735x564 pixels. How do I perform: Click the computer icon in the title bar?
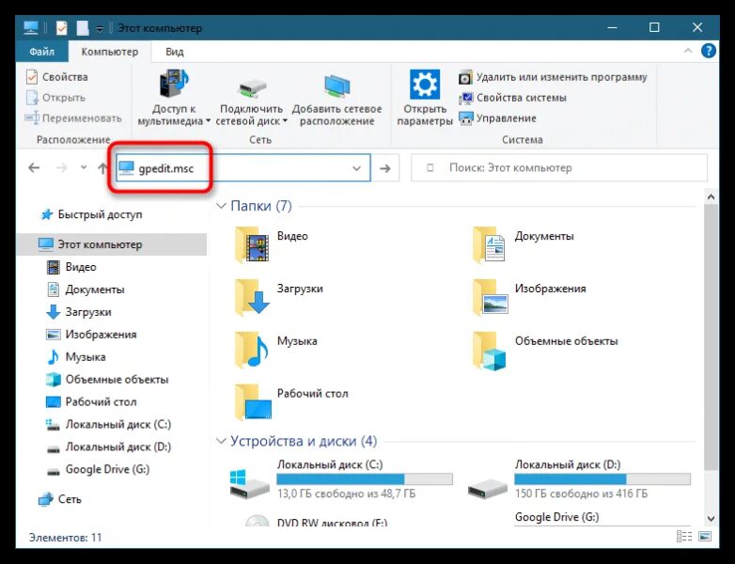(x=31, y=28)
